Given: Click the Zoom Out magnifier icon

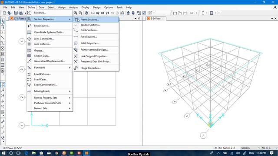Looking at the screenshot, I should [80, 13].
